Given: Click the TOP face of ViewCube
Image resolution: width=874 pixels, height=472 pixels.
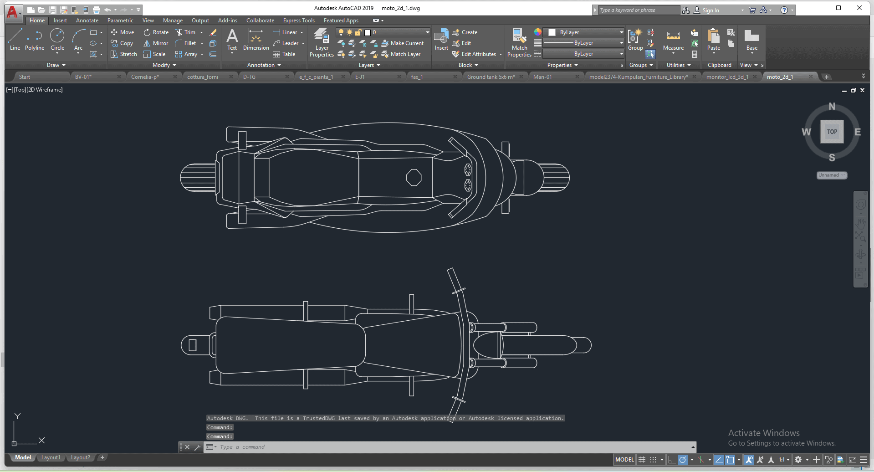Looking at the screenshot, I should (x=832, y=132).
